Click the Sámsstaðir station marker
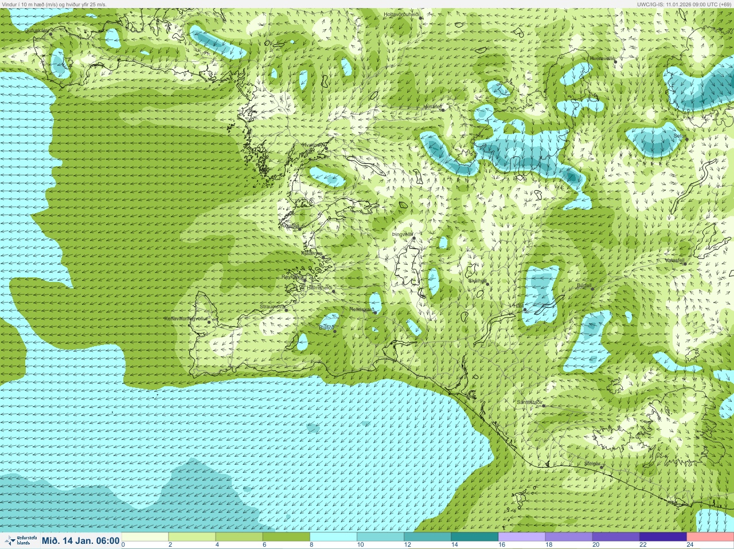Screen dimensions: 734x549 tap(544, 406)
